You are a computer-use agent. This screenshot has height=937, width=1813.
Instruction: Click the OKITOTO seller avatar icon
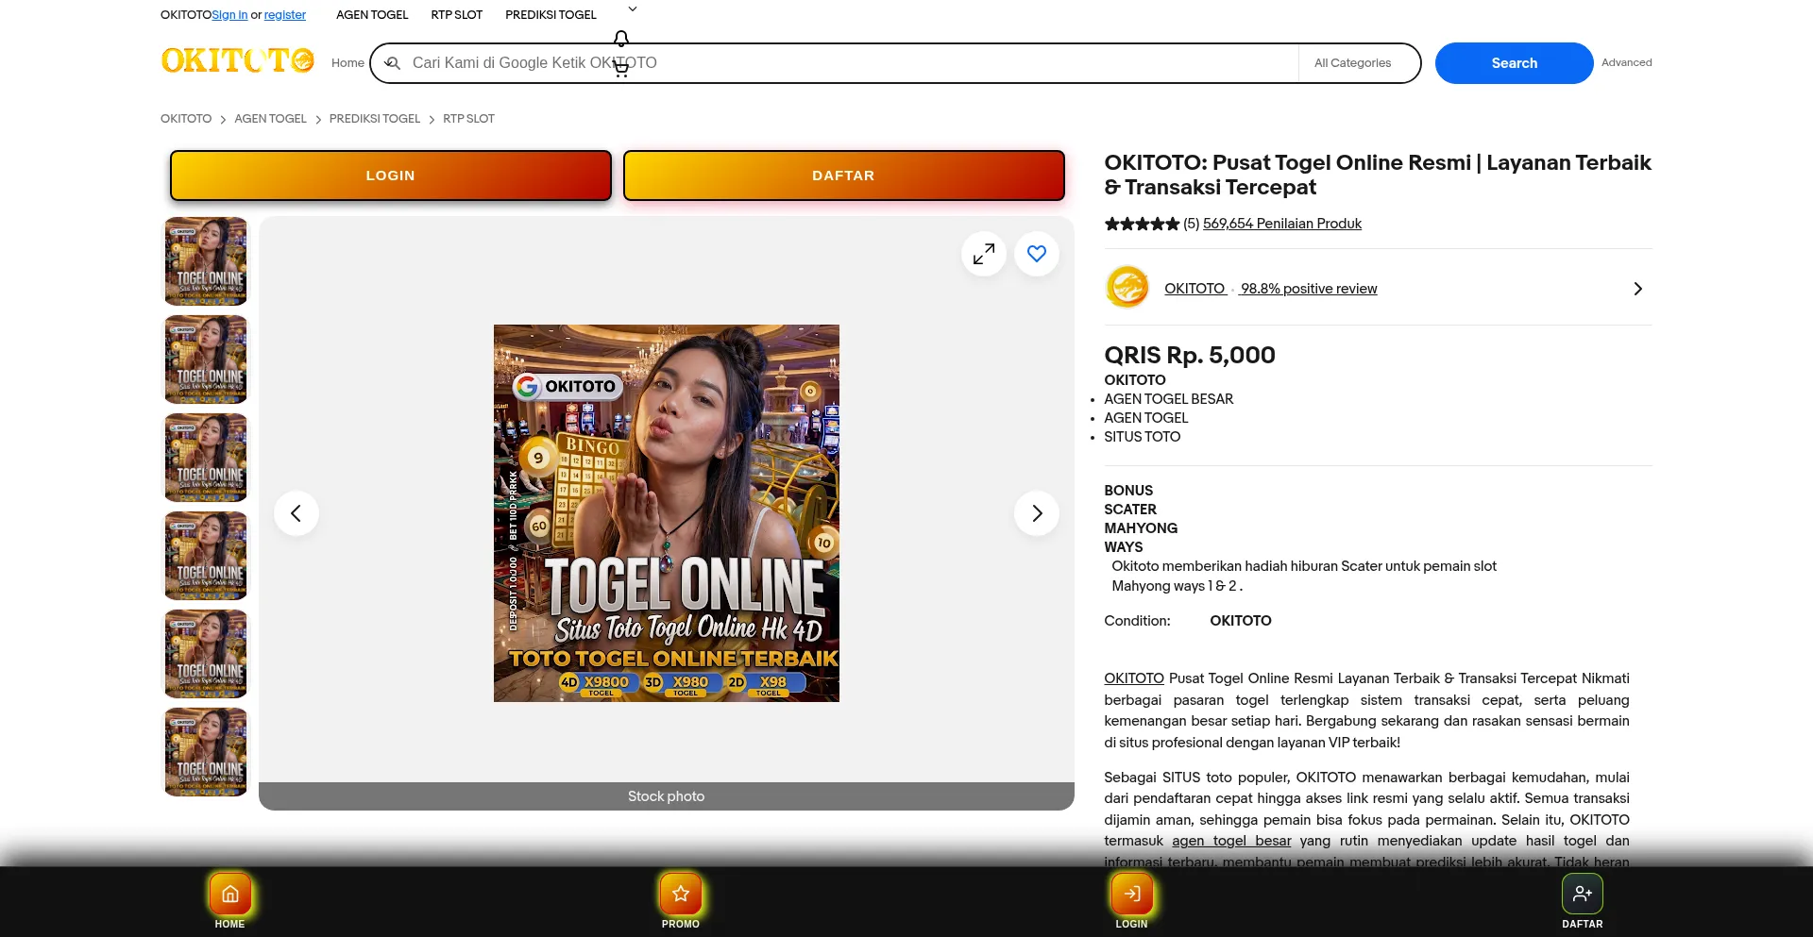coord(1127,288)
